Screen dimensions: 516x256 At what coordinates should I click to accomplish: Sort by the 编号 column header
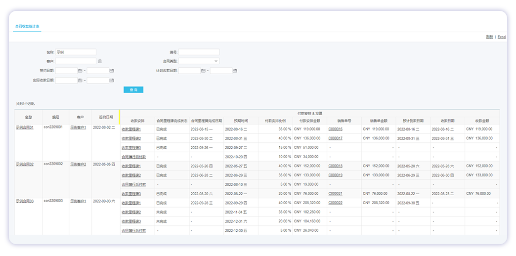coord(56,117)
